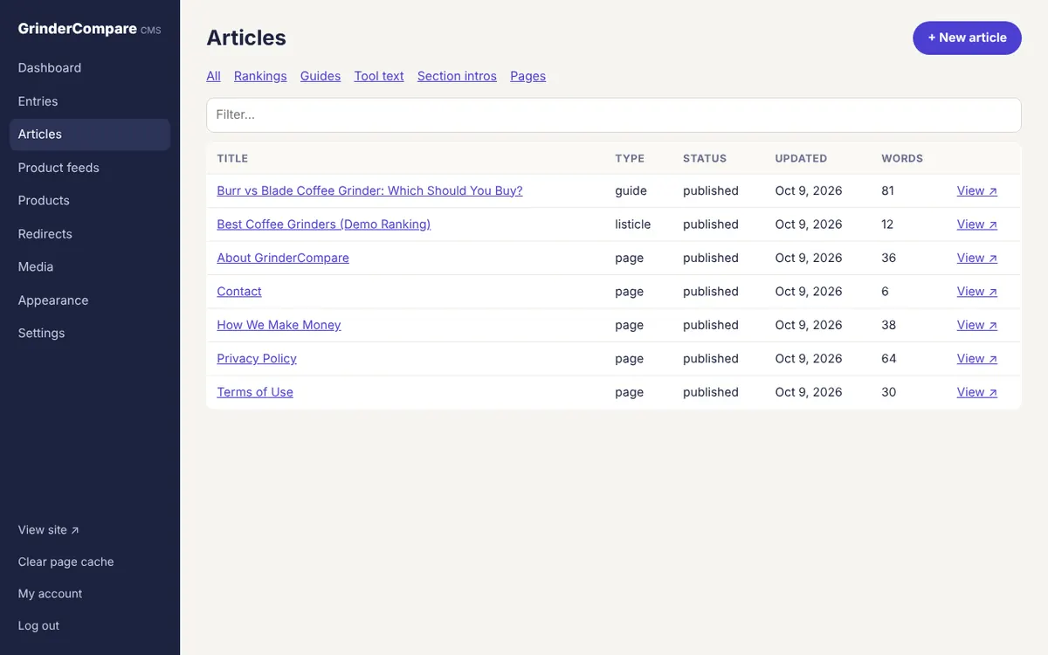Viewport: 1048px width, 655px height.
Task: View How We Make Money on site
Action: (977, 325)
